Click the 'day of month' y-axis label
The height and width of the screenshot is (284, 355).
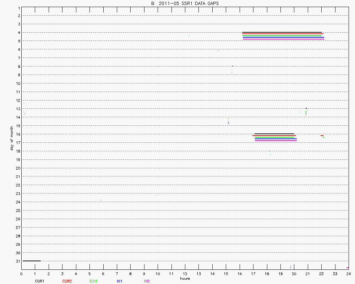[12, 138]
